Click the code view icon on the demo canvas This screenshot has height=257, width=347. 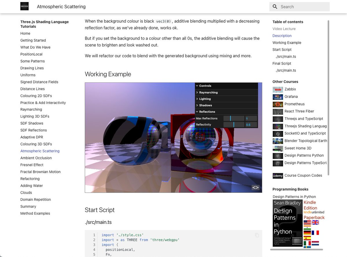[255, 187]
